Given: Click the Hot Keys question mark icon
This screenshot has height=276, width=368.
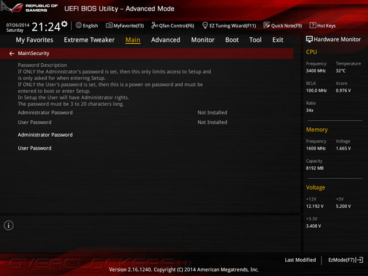Looking at the screenshot, I should [313, 25].
